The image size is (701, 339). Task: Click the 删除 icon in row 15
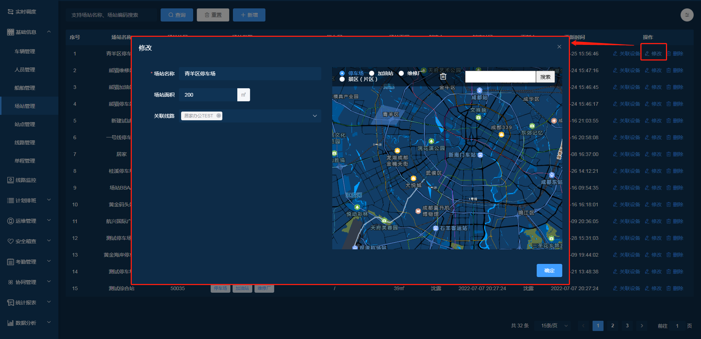[669, 288]
